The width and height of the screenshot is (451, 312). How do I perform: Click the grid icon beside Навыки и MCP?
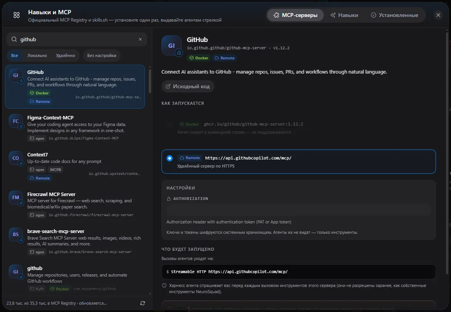(x=17, y=15)
